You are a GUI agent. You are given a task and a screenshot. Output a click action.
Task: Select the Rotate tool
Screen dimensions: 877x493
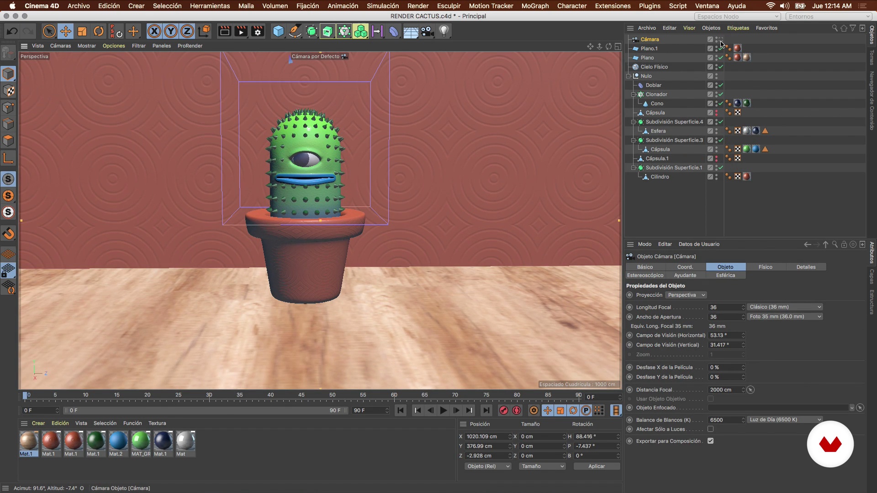pyautogui.click(x=99, y=31)
